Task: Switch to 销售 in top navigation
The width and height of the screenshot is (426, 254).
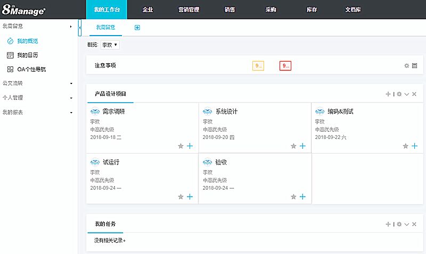Action: click(x=230, y=10)
